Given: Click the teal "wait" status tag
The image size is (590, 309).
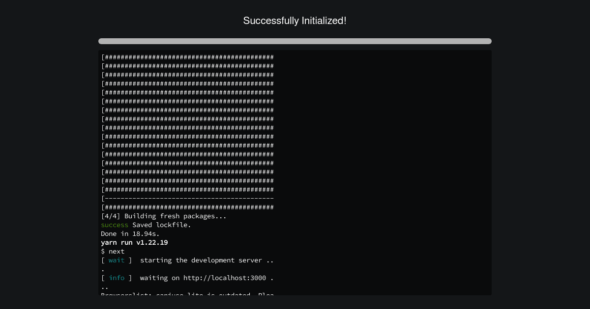Looking at the screenshot, I should pyautogui.click(x=117, y=260).
